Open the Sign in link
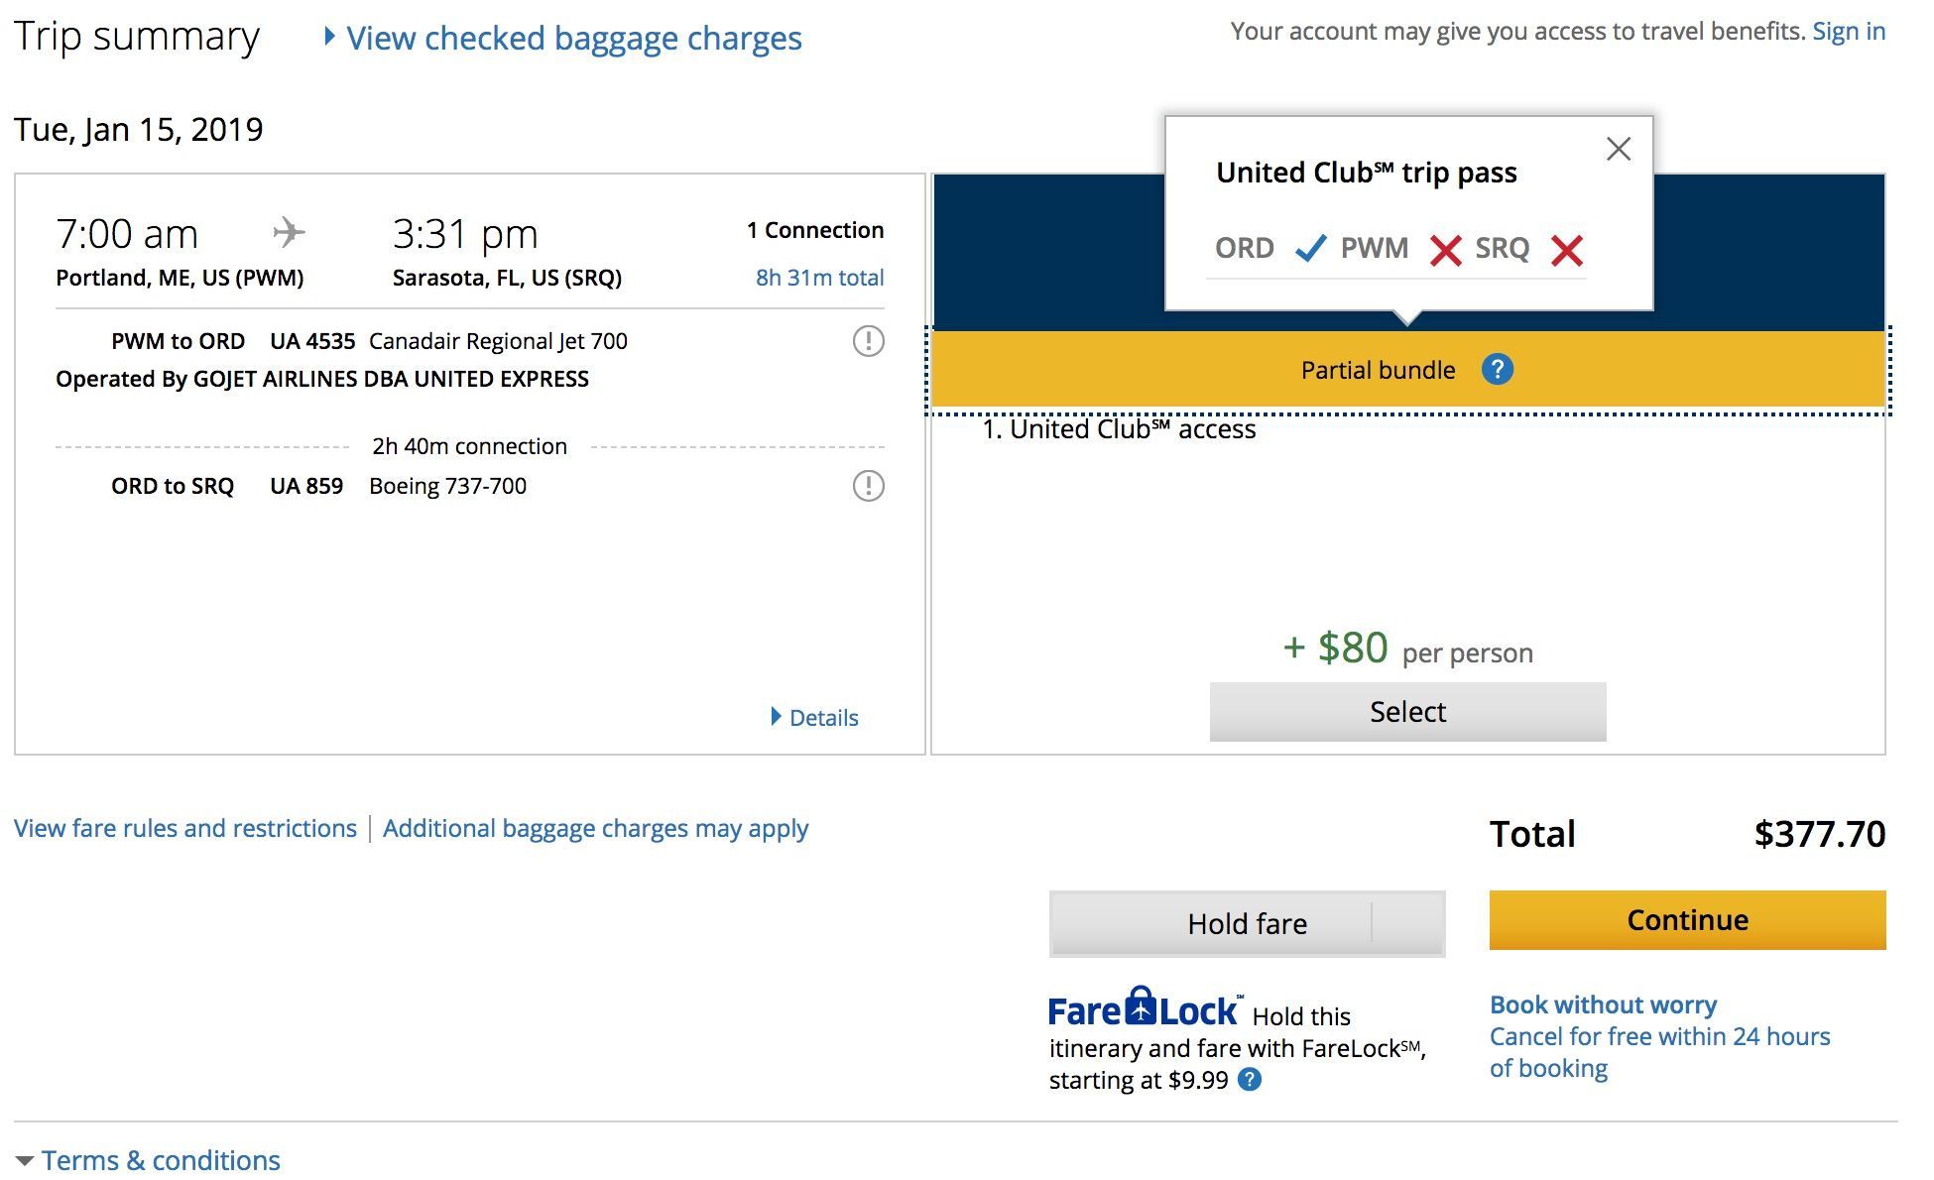Image resolution: width=1934 pixels, height=1180 pixels. click(1849, 31)
